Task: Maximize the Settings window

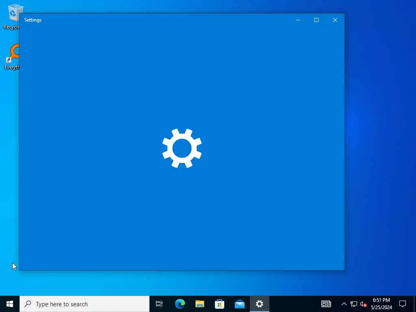Action: [316, 20]
